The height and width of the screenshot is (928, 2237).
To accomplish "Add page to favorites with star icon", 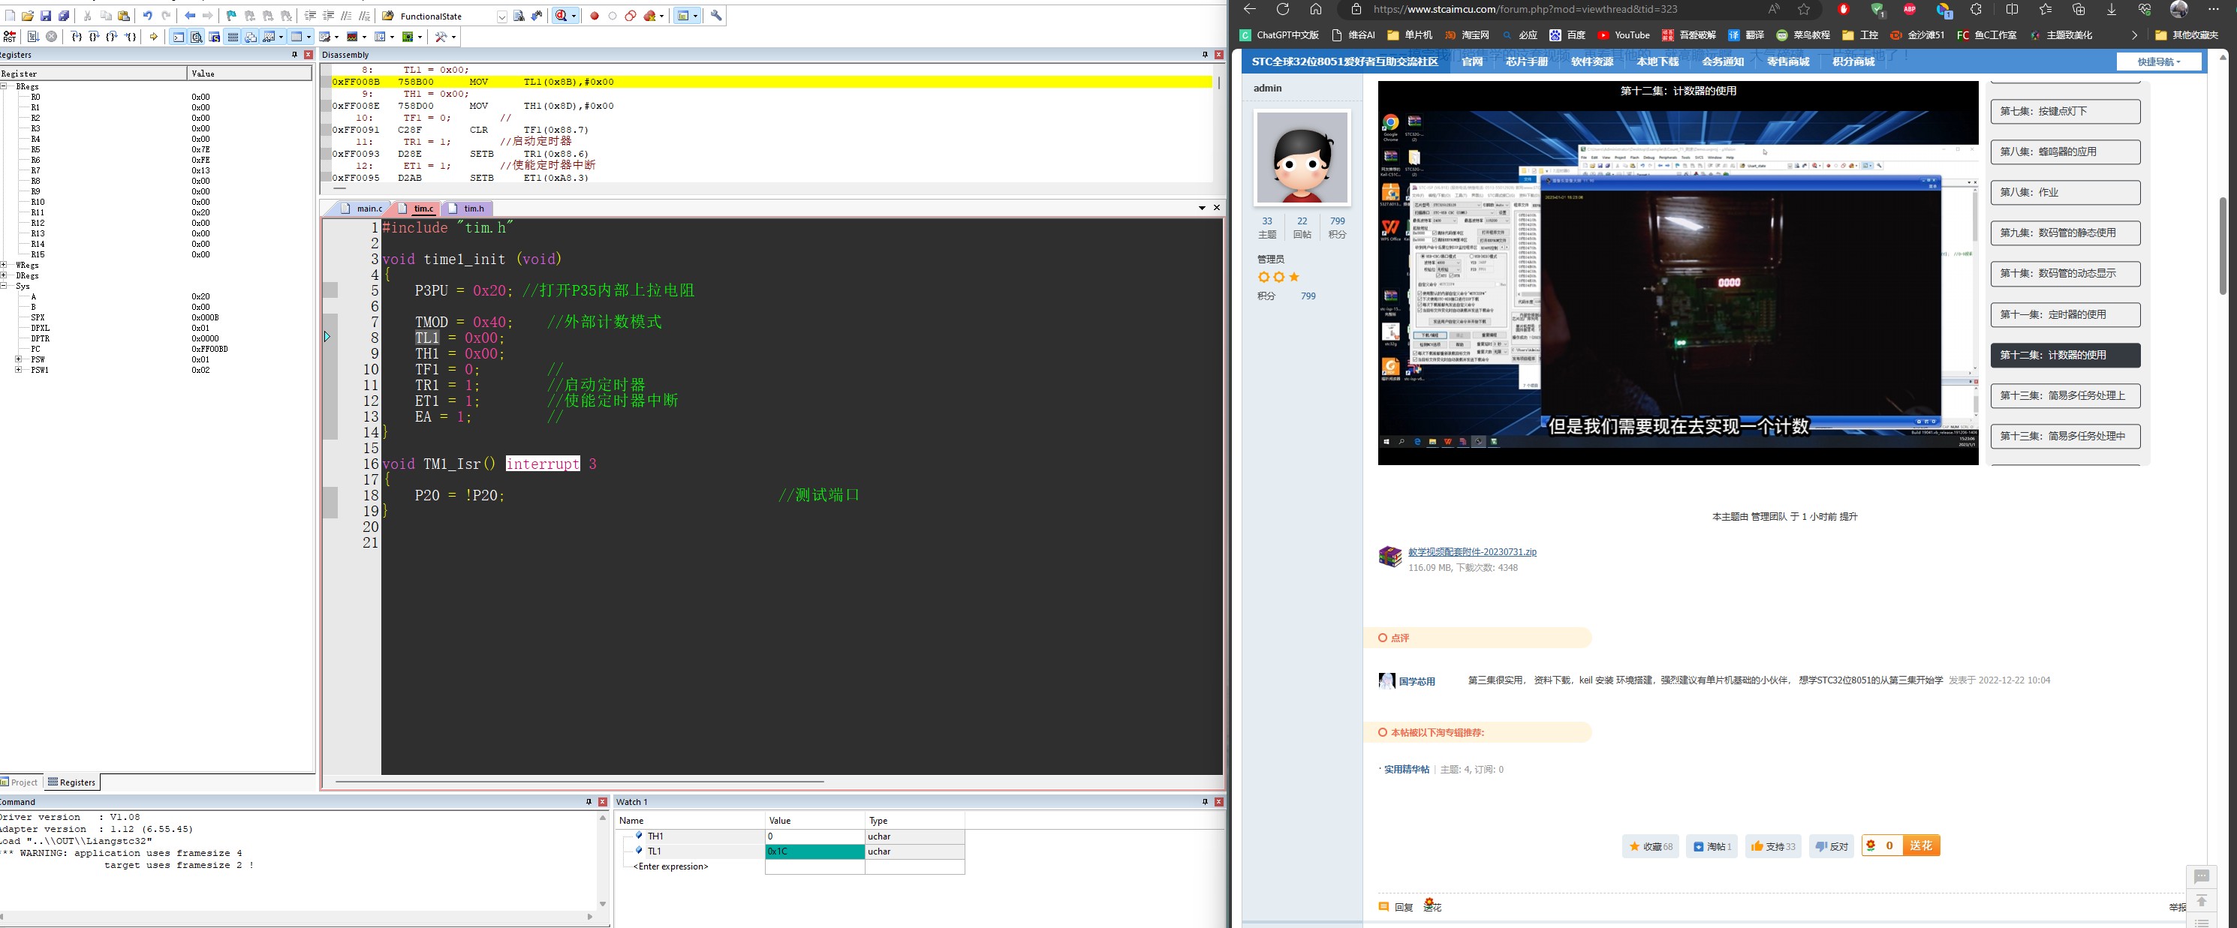I will pyautogui.click(x=1805, y=9).
